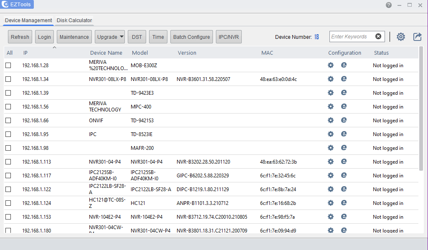The height and width of the screenshot is (250, 428).
Task: Sort by IP column header
Action: [x=25, y=53]
